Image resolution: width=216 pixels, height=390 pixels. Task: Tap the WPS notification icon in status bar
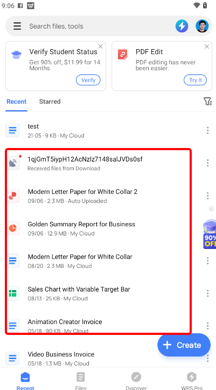click(31, 5)
